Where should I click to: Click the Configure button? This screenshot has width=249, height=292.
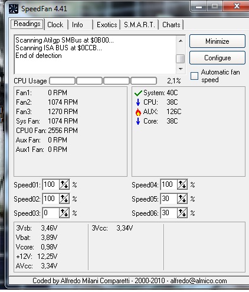click(x=217, y=58)
